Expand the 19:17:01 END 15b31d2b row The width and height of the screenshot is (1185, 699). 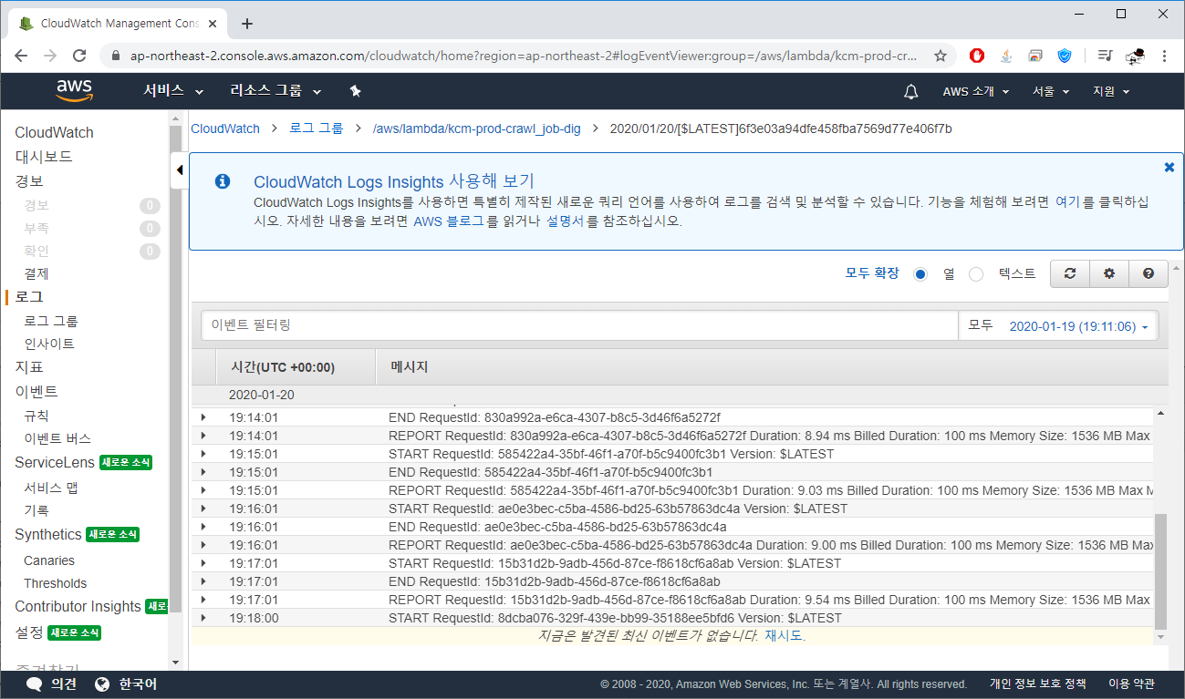pyautogui.click(x=203, y=581)
